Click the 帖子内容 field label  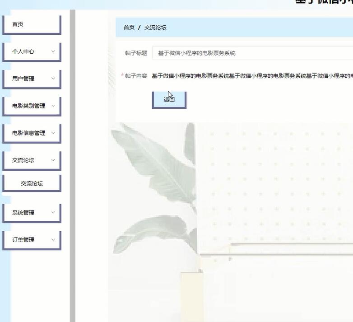point(136,76)
